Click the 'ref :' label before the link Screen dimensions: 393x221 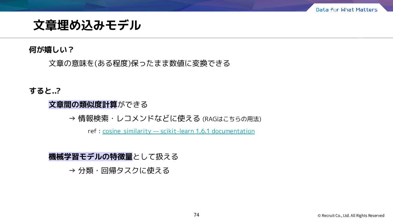coord(94,131)
